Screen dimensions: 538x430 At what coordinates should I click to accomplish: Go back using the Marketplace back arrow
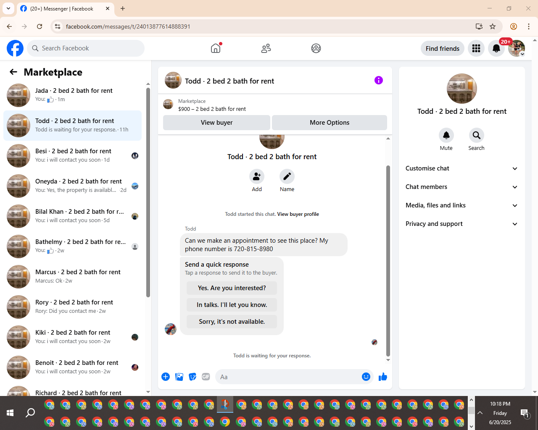[x=13, y=72]
